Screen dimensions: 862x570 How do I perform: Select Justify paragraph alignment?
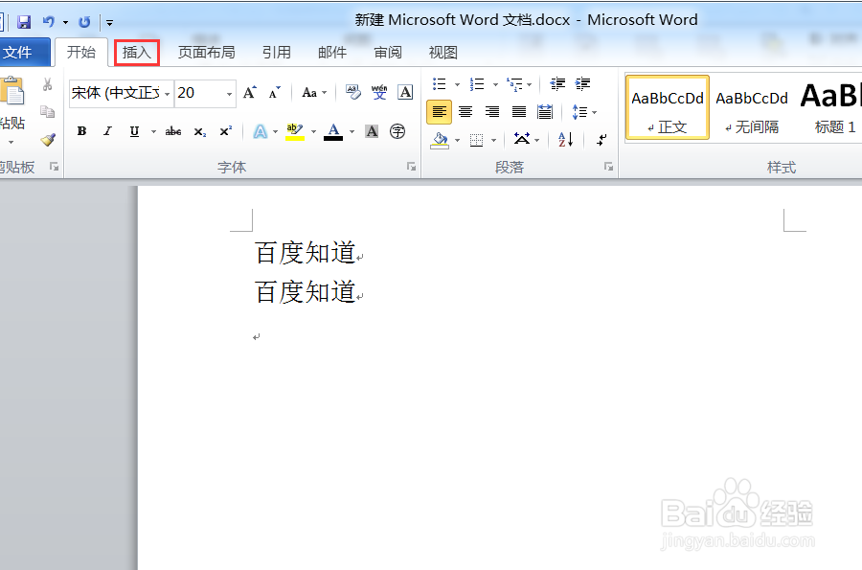point(519,112)
